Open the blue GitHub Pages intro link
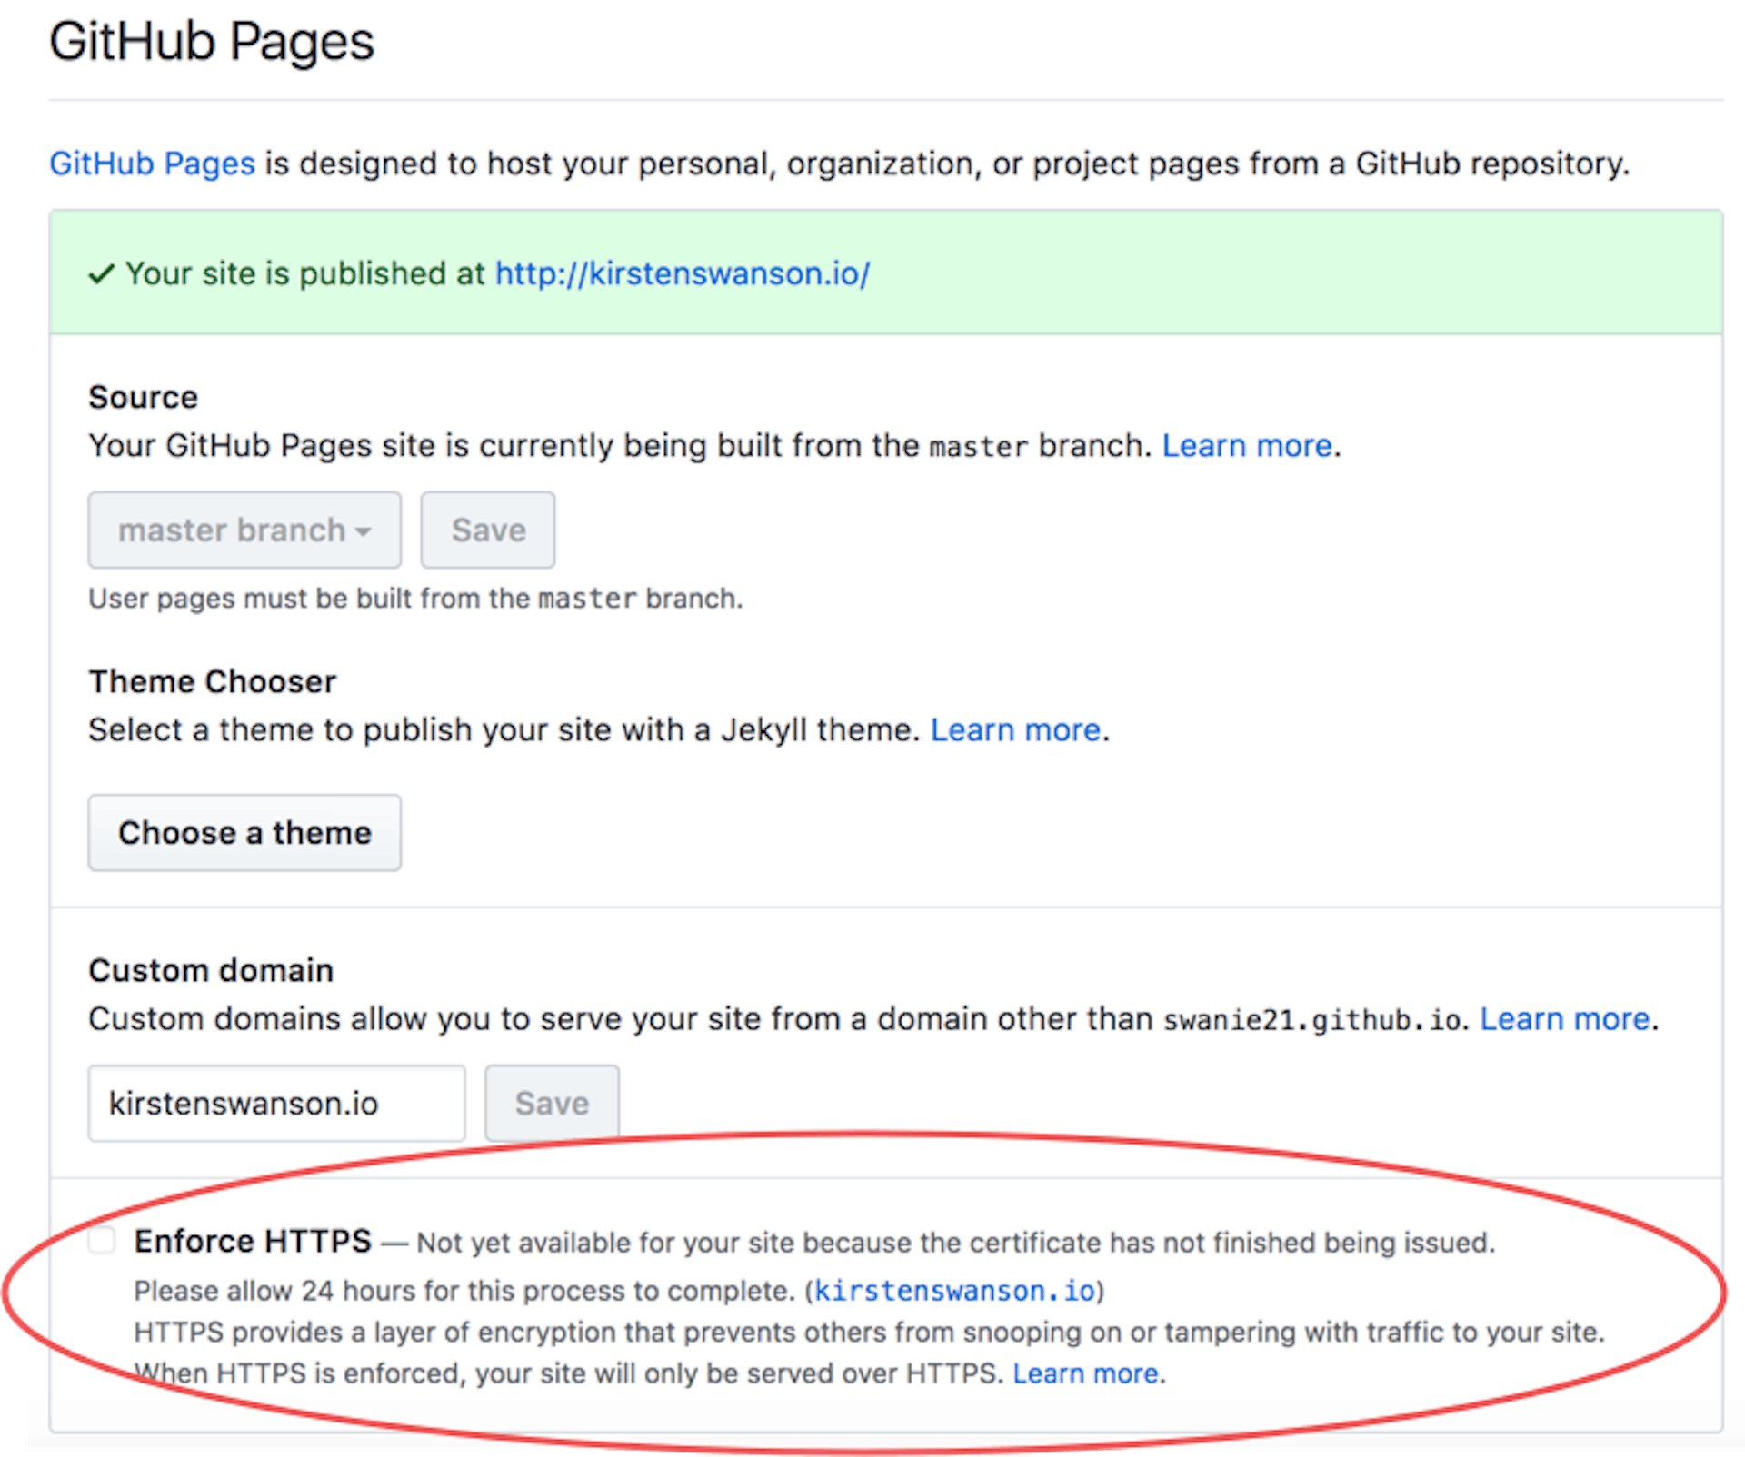Viewport: 1745px width, 1457px height. [x=152, y=164]
